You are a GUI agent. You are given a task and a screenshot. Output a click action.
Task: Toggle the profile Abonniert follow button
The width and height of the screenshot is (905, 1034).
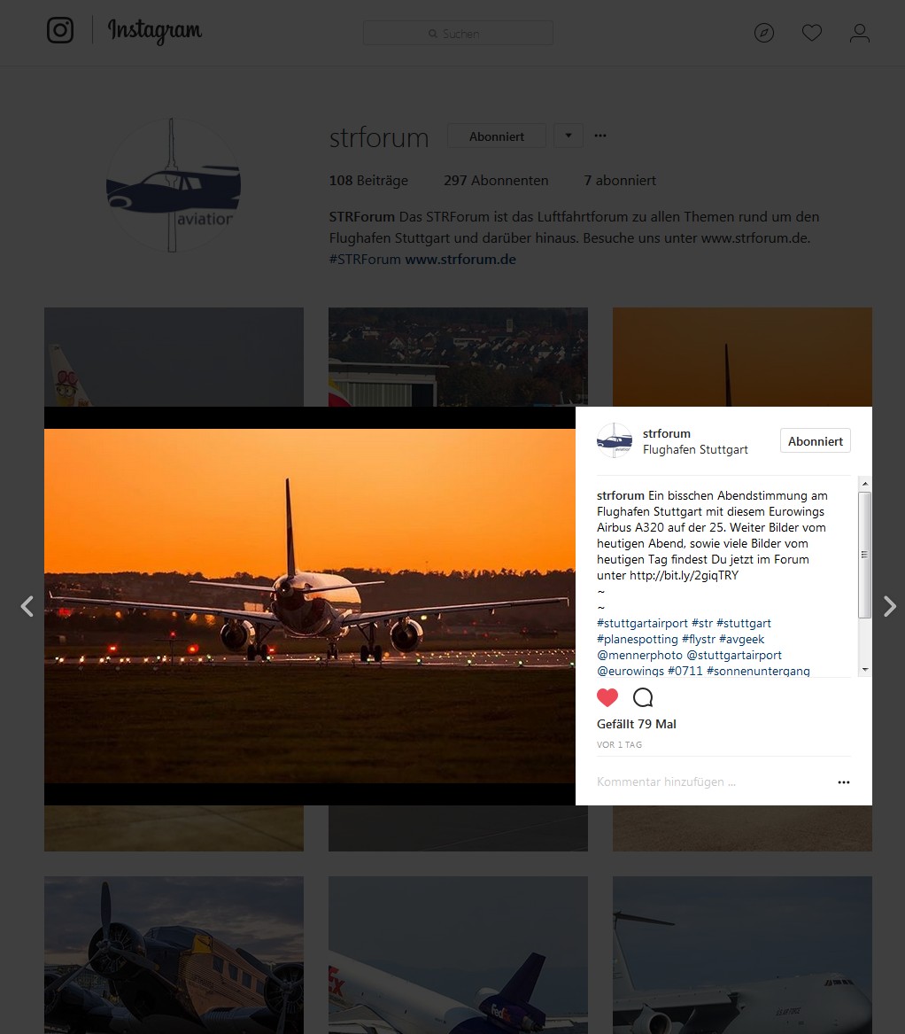click(496, 136)
